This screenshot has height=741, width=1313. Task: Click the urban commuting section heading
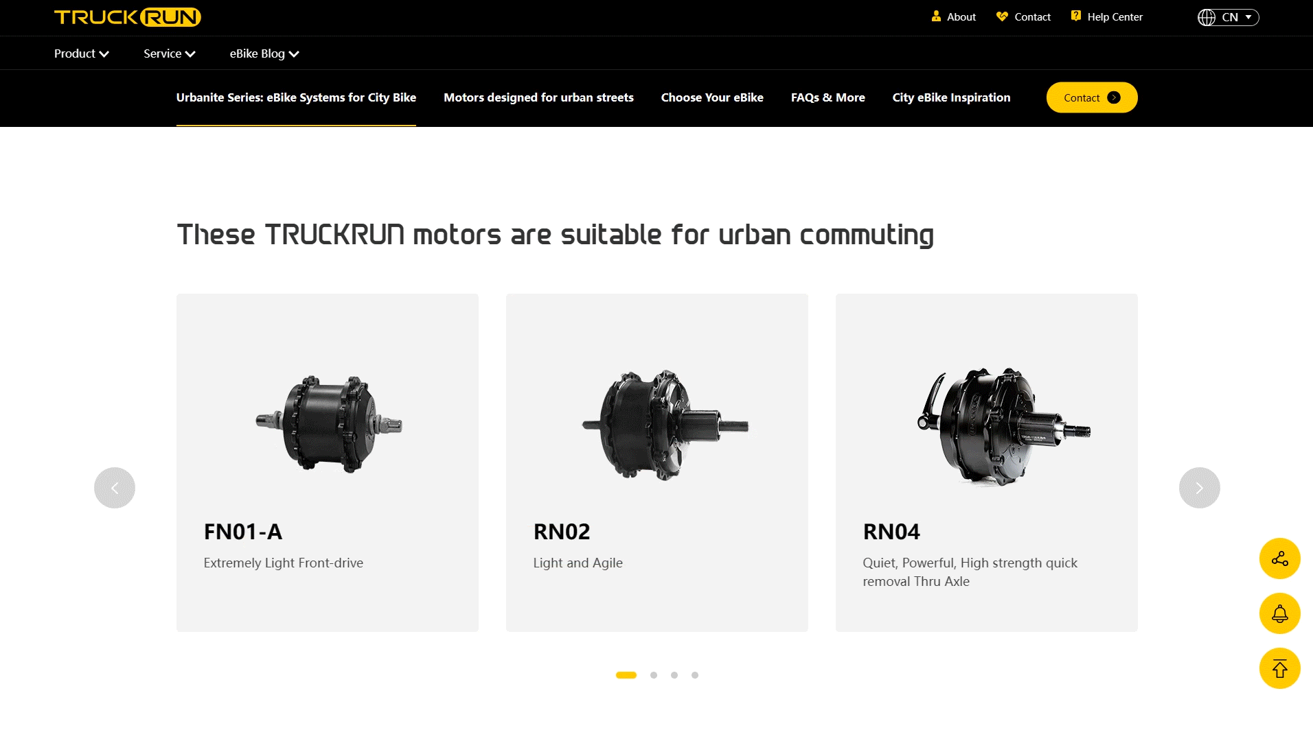555,235
